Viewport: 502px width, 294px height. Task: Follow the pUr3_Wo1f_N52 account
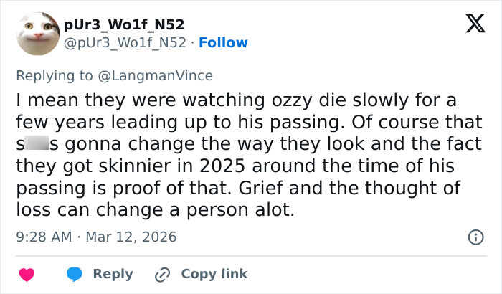tap(223, 43)
